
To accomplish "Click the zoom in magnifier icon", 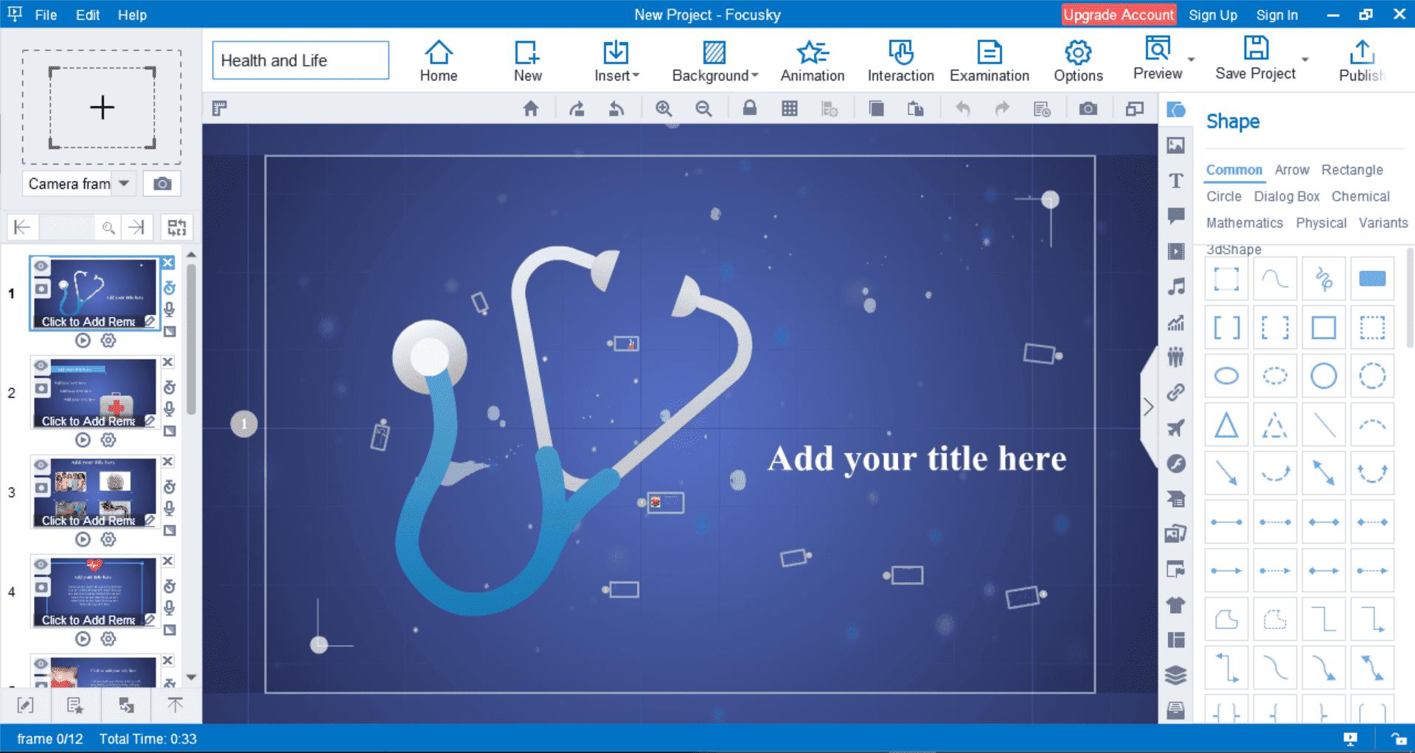I will (x=664, y=108).
